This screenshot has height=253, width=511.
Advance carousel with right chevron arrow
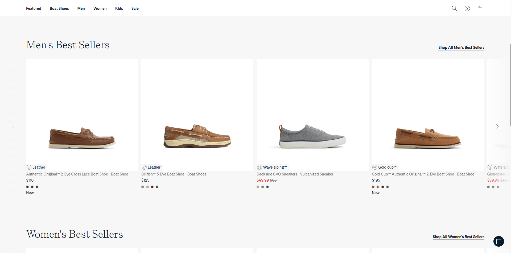point(497,126)
